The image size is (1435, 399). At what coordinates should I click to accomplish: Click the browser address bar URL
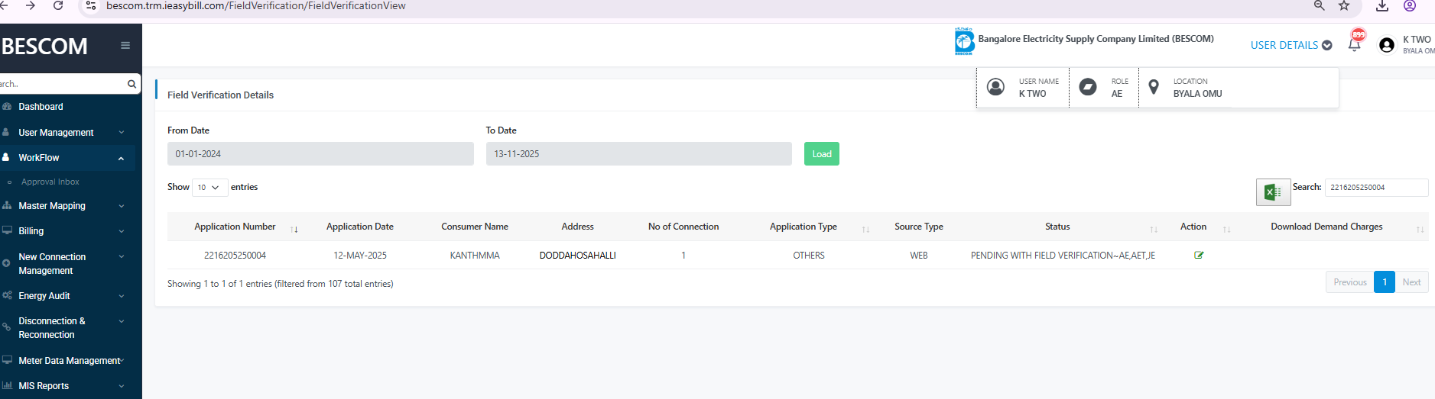coord(256,6)
